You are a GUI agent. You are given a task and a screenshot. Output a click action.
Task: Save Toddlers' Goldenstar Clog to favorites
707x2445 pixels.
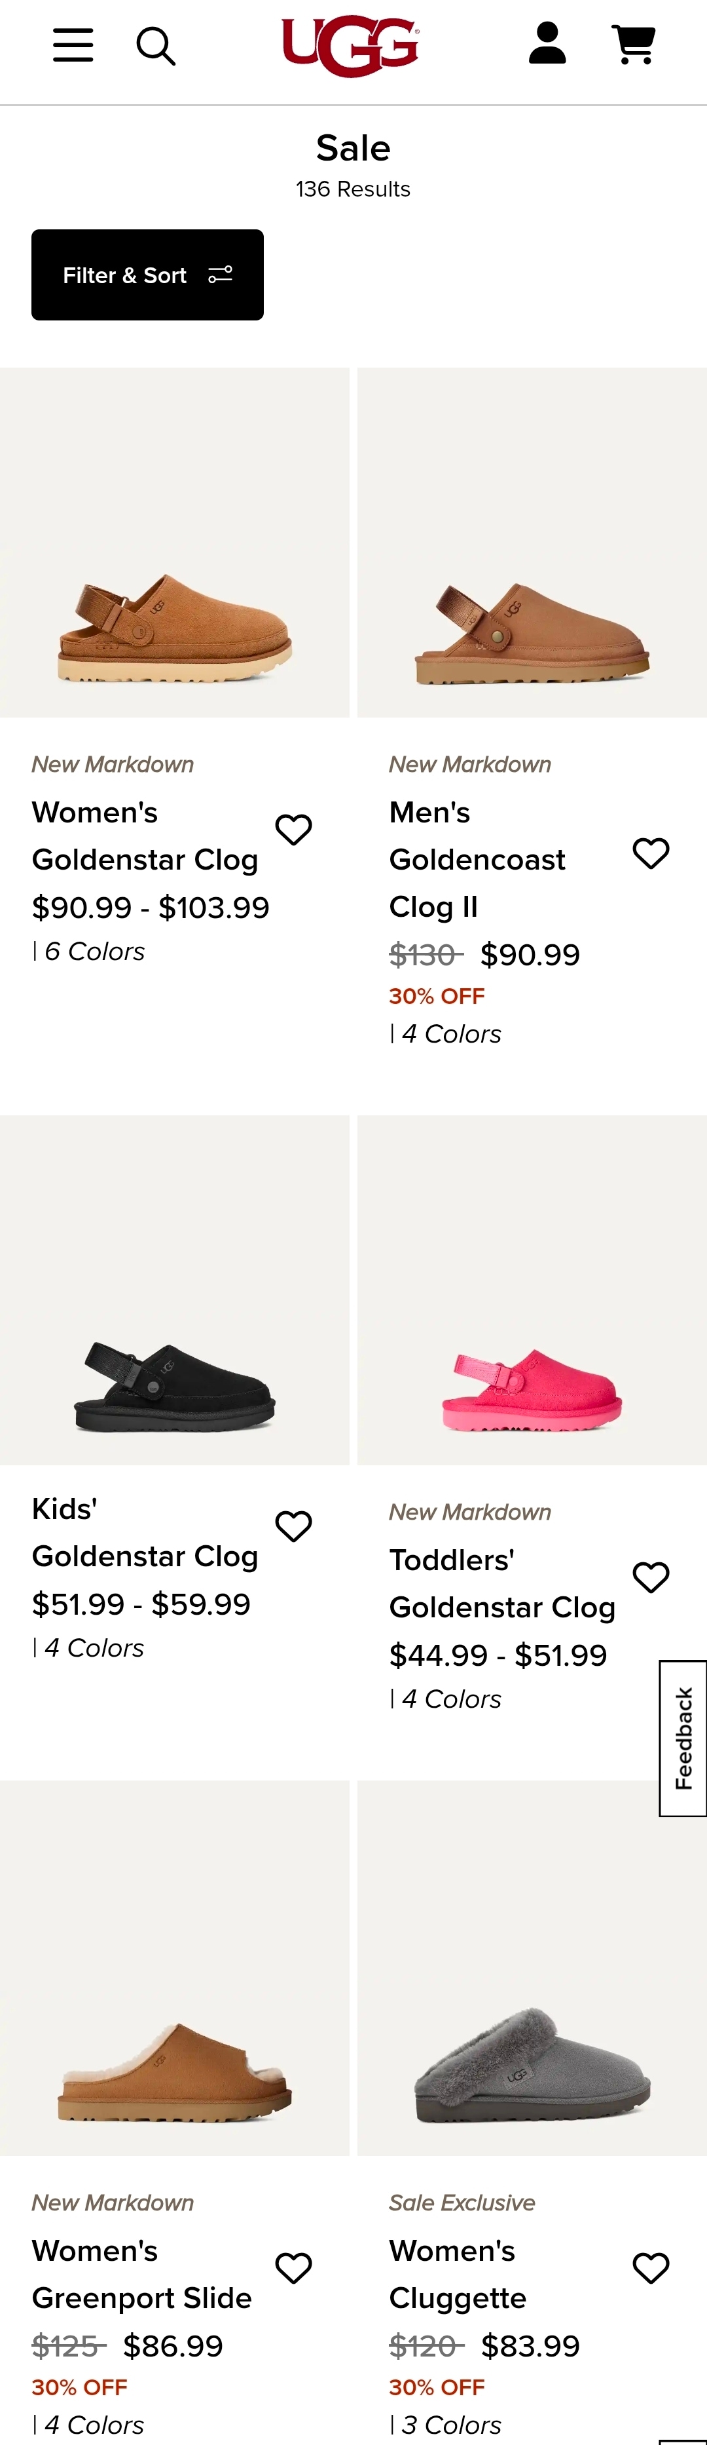click(x=651, y=1577)
